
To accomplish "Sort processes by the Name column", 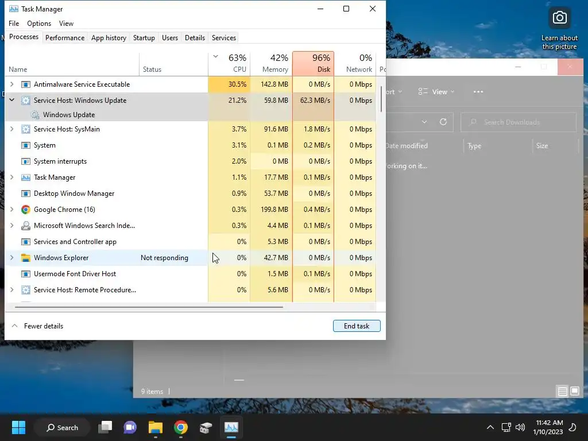I will click(x=72, y=64).
